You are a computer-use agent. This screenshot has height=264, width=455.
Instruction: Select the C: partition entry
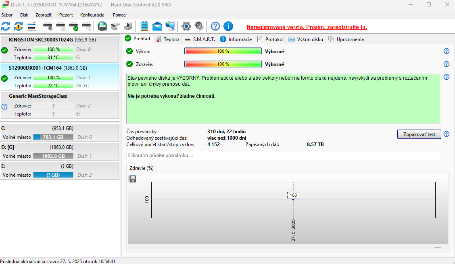pos(60,132)
